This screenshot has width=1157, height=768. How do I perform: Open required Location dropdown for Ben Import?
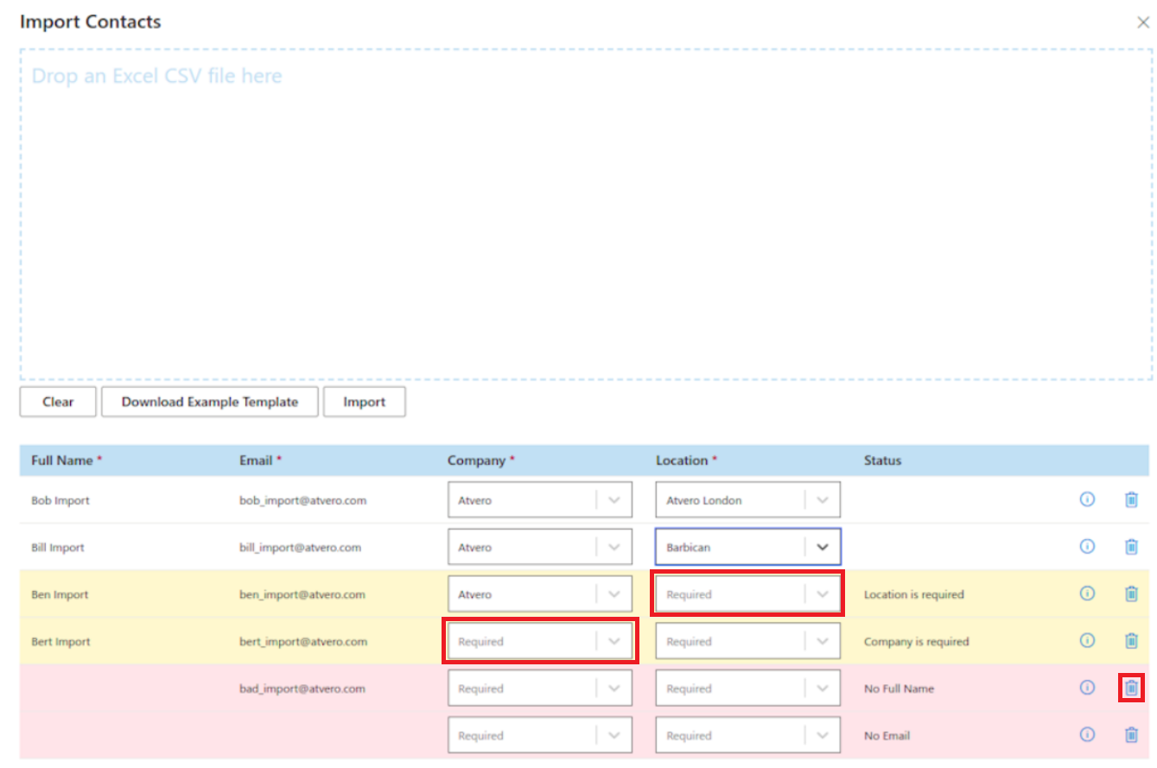(x=747, y=594)
